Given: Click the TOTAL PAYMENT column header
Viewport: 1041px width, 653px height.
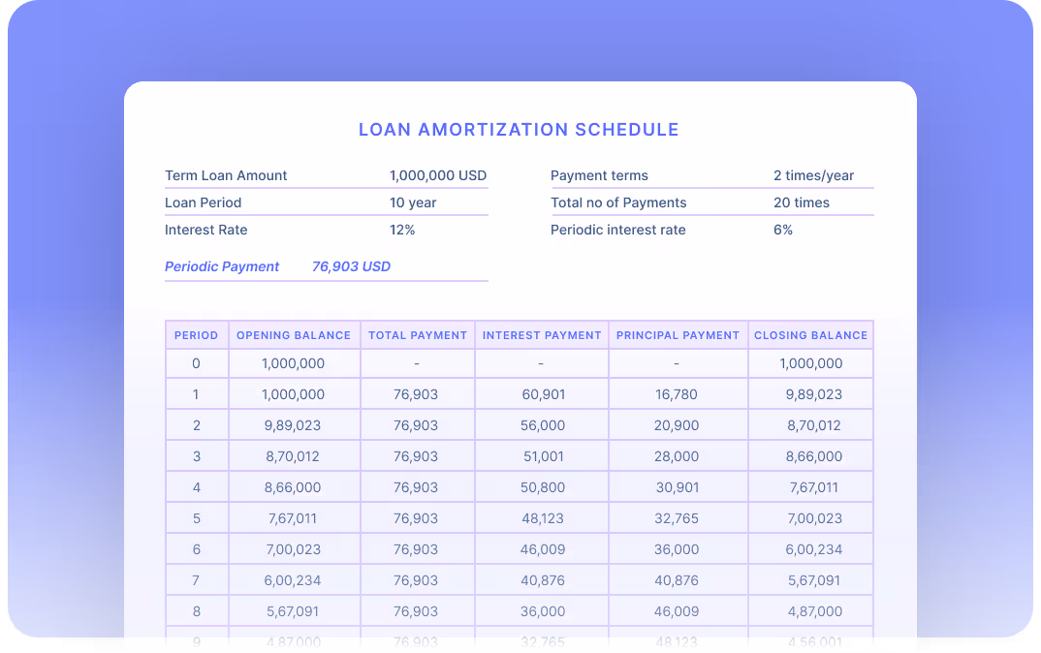Looking at the screenshot, I should point(418,335).
